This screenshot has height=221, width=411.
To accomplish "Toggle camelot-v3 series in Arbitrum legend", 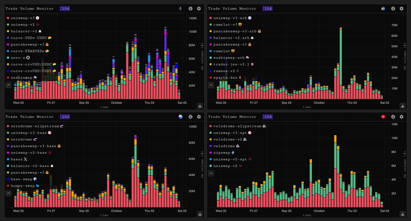I will point(226,25).
